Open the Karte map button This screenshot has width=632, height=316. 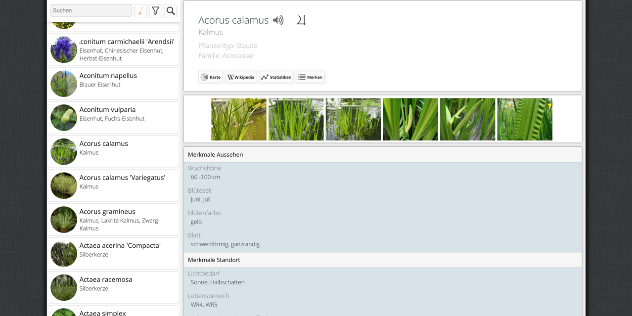pyautogui.click(x=211, y=77)
